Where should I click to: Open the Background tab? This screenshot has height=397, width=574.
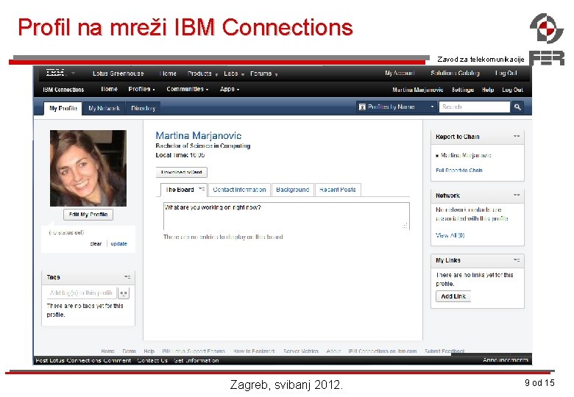(292, 190)
